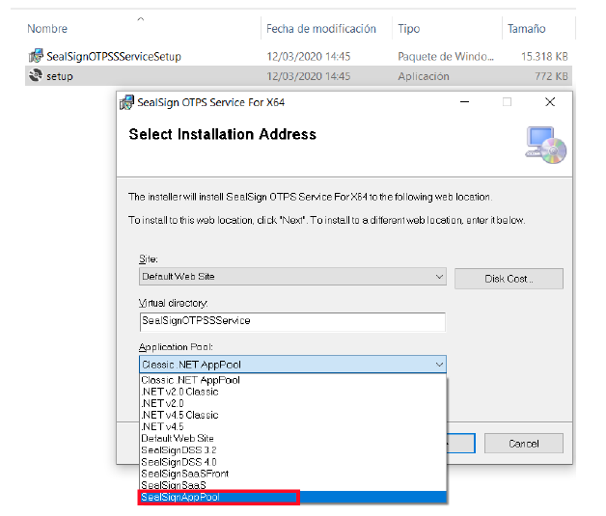Click the computer and disc installer graphic
The height and width of the screenshot is (516, 606).
[545, 144]
